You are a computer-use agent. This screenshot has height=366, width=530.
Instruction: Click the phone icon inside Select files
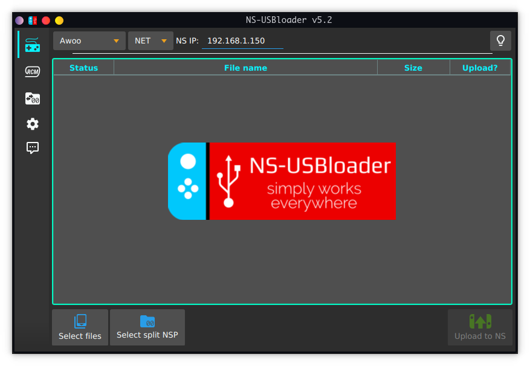click(79, 322)
